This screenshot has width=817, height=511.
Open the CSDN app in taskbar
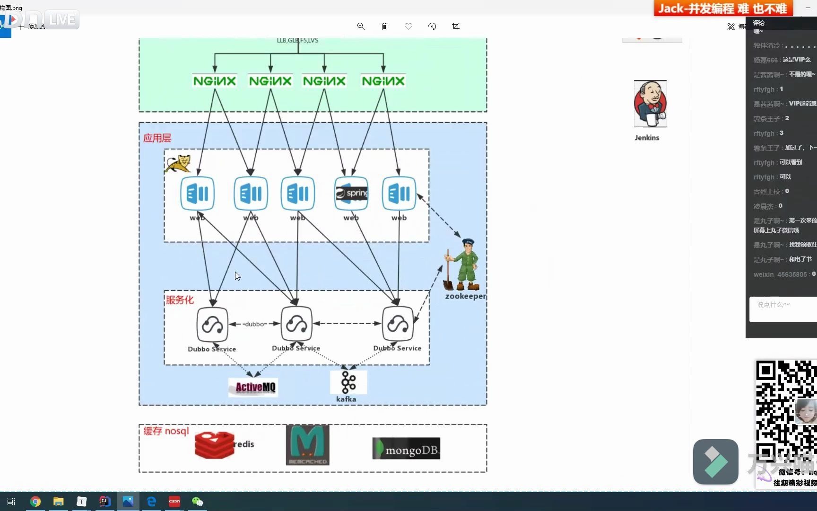[174, 502]
